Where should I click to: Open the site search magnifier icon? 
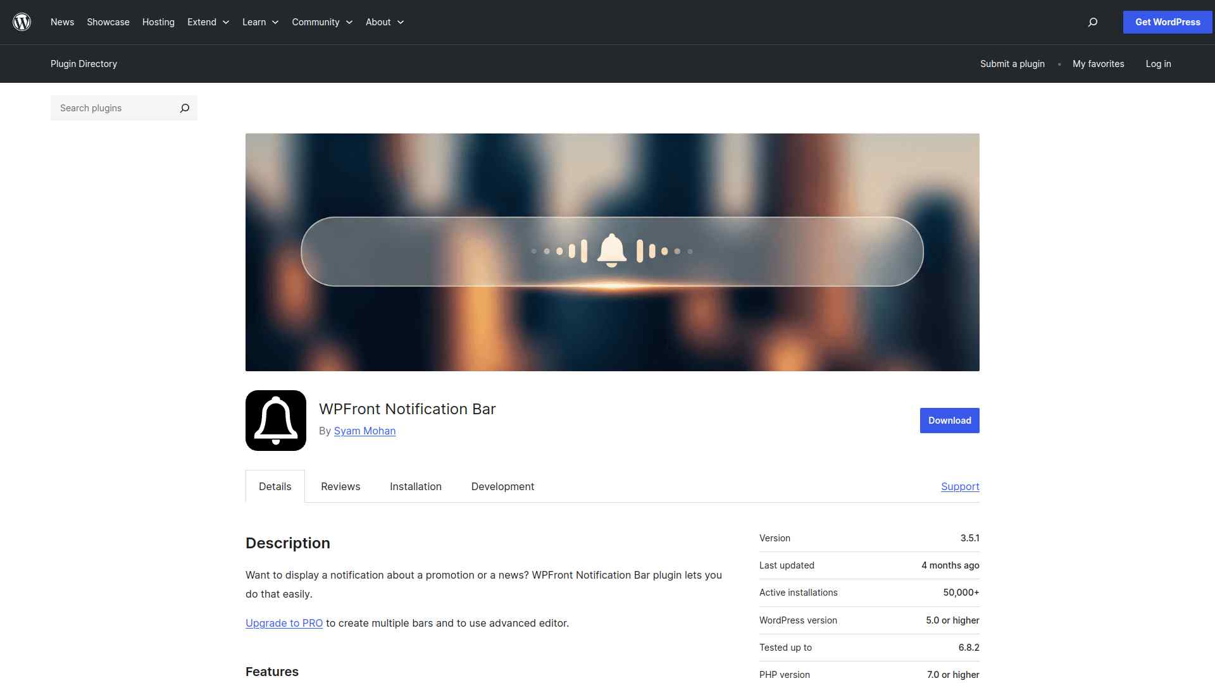click(1092, 22)
